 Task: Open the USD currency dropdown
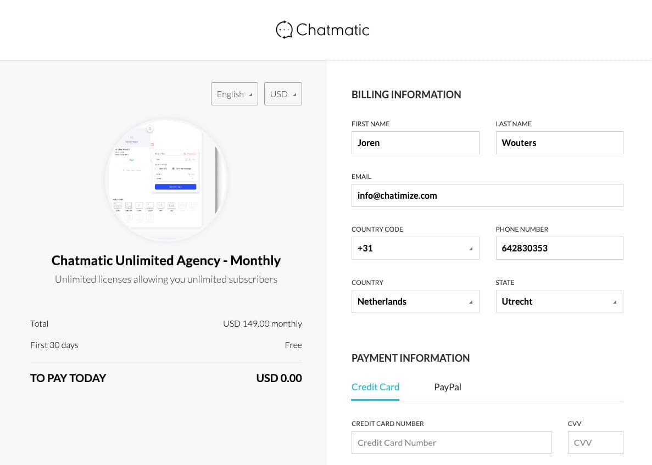[283, 94]
